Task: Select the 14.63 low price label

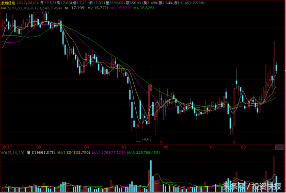Action: [x=146, y=139]
